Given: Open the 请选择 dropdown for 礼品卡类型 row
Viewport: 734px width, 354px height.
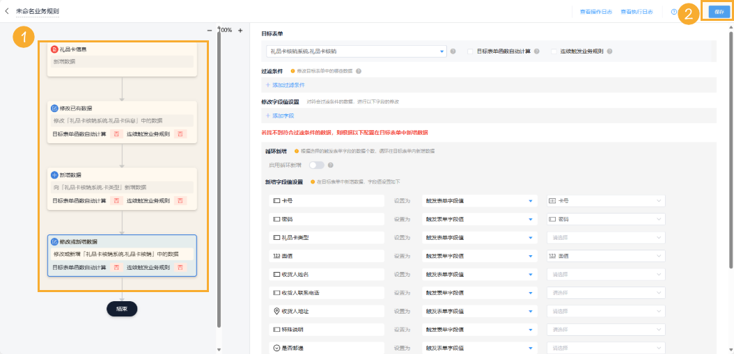Looking at the screenshot, I should [606, 238].
